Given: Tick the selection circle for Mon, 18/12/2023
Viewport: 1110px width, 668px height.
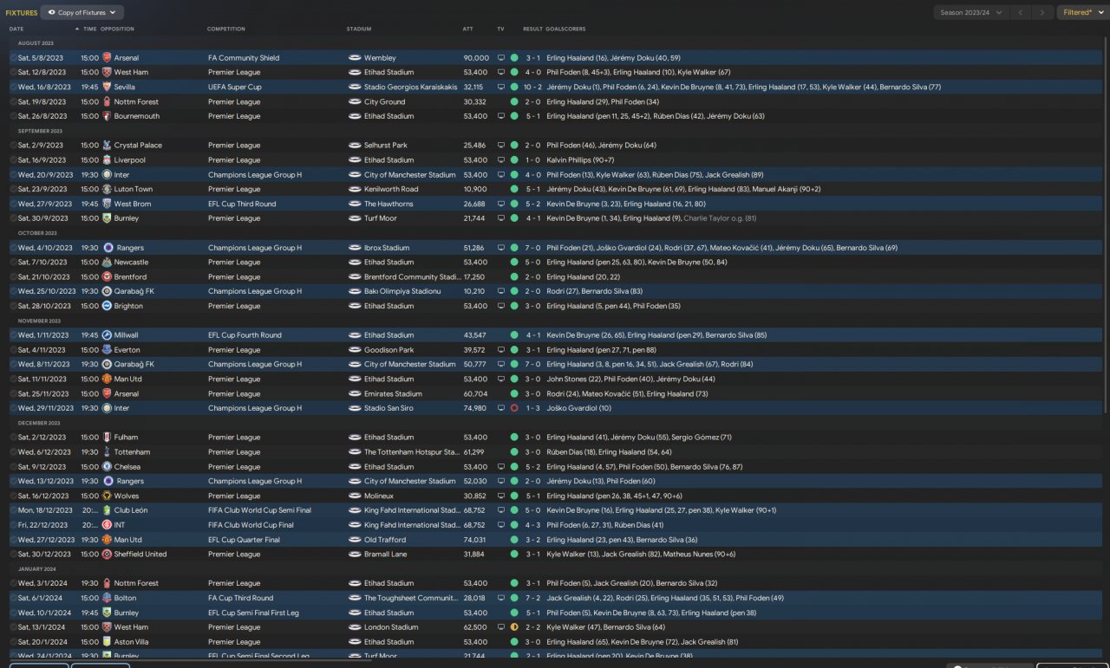Looking at the screenshot, I should tap(13, 510).
